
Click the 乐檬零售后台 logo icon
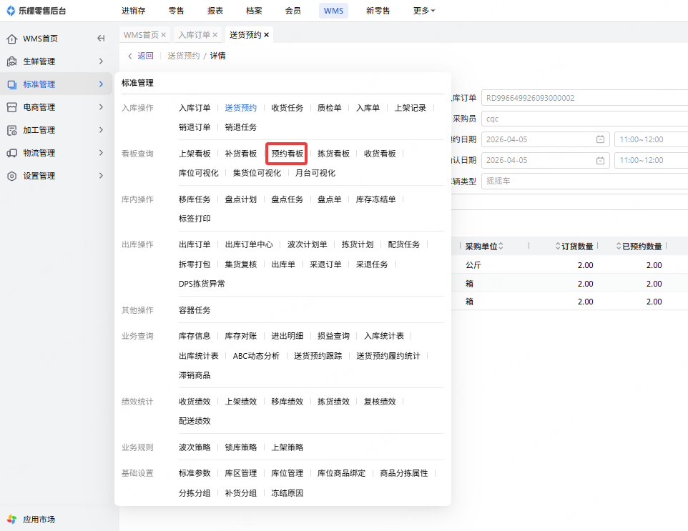11,11
